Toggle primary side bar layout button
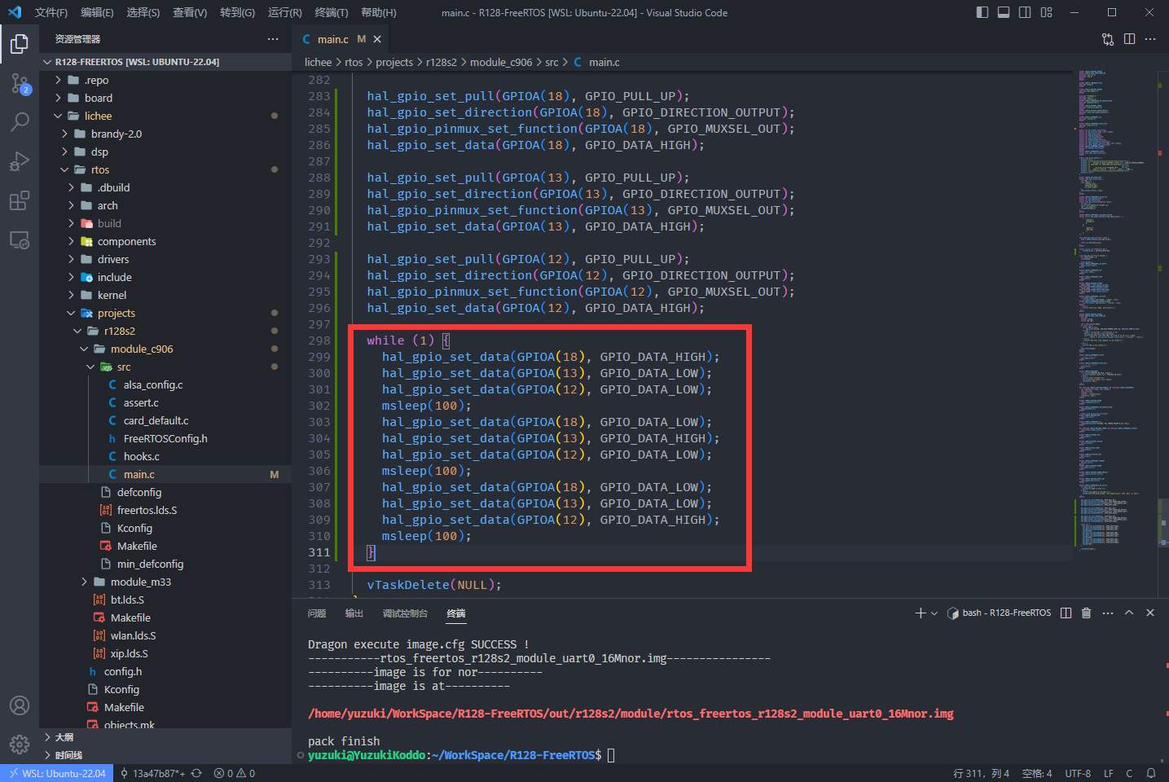This screenshot has width=1169, height=782. 982,12
